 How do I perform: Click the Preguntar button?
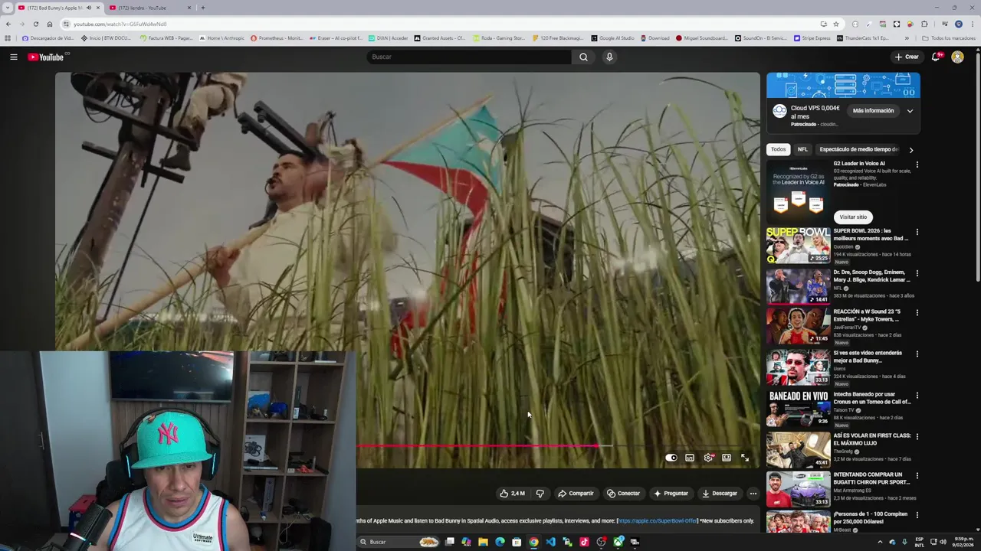point(671,494)
